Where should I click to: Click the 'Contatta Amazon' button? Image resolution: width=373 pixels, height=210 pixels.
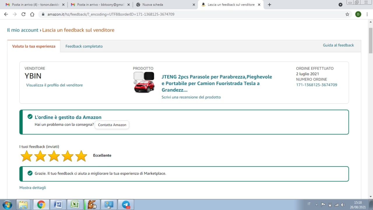112,125
